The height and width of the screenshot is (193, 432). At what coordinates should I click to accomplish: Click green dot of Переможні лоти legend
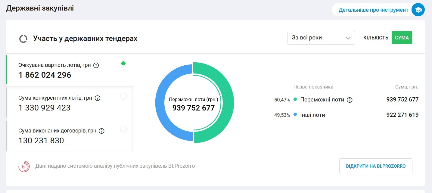point(295,99)
